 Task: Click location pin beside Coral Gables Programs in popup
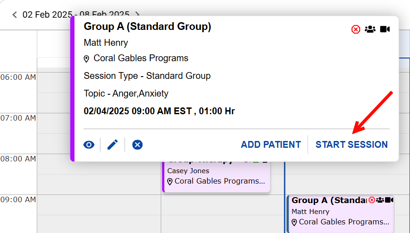[87, 59]
